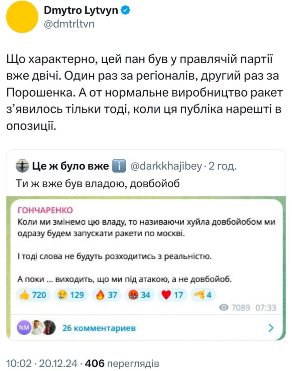292x371 pixels.
Task: Open the @darkkhajibey handle
Action: [x=166, y=166]
